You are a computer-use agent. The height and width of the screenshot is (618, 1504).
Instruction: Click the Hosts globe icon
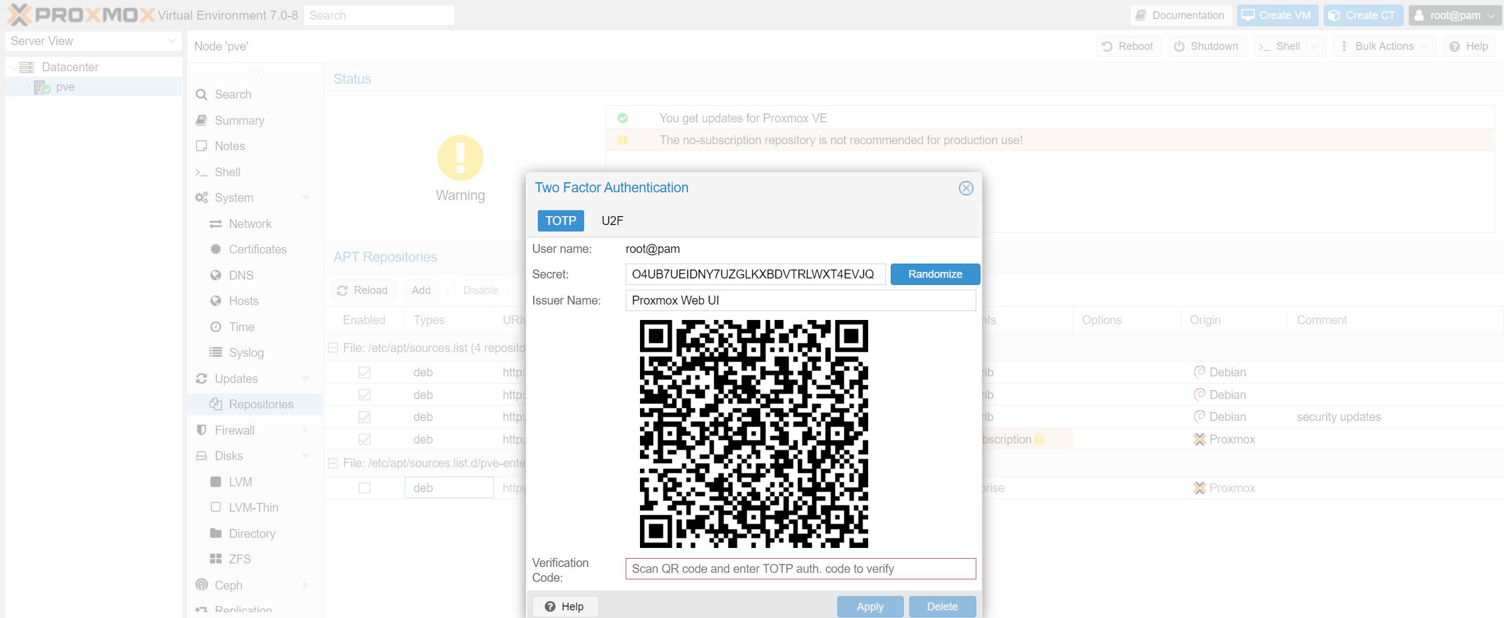tap(216, 301)
